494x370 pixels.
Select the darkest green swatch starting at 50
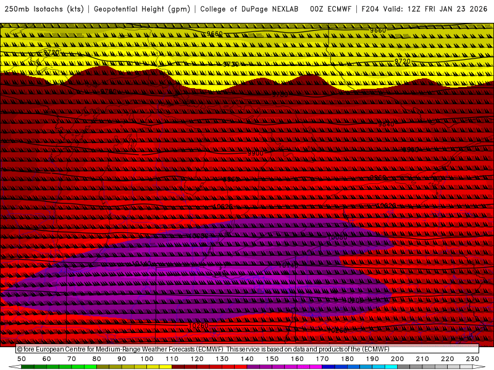tap(28, 367)
